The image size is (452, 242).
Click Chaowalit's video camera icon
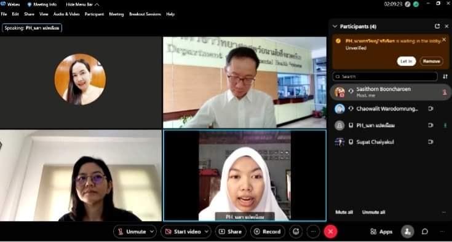coord(430,109)
